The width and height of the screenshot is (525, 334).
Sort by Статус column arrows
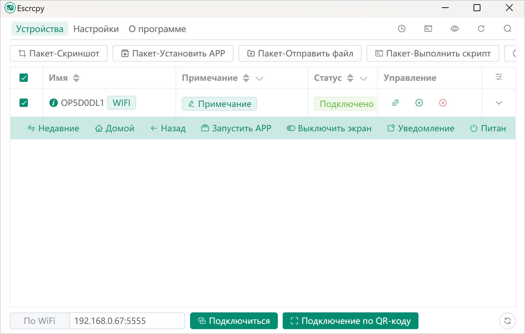[x=350, y=78]
